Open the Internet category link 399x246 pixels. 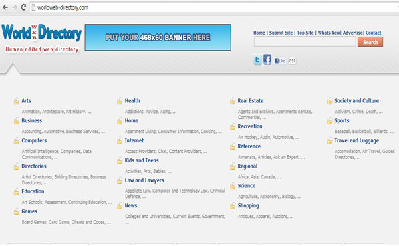point(134,140)
